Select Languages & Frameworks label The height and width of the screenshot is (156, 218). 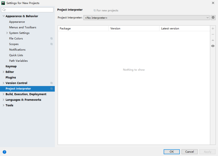[x=23, y=100]
